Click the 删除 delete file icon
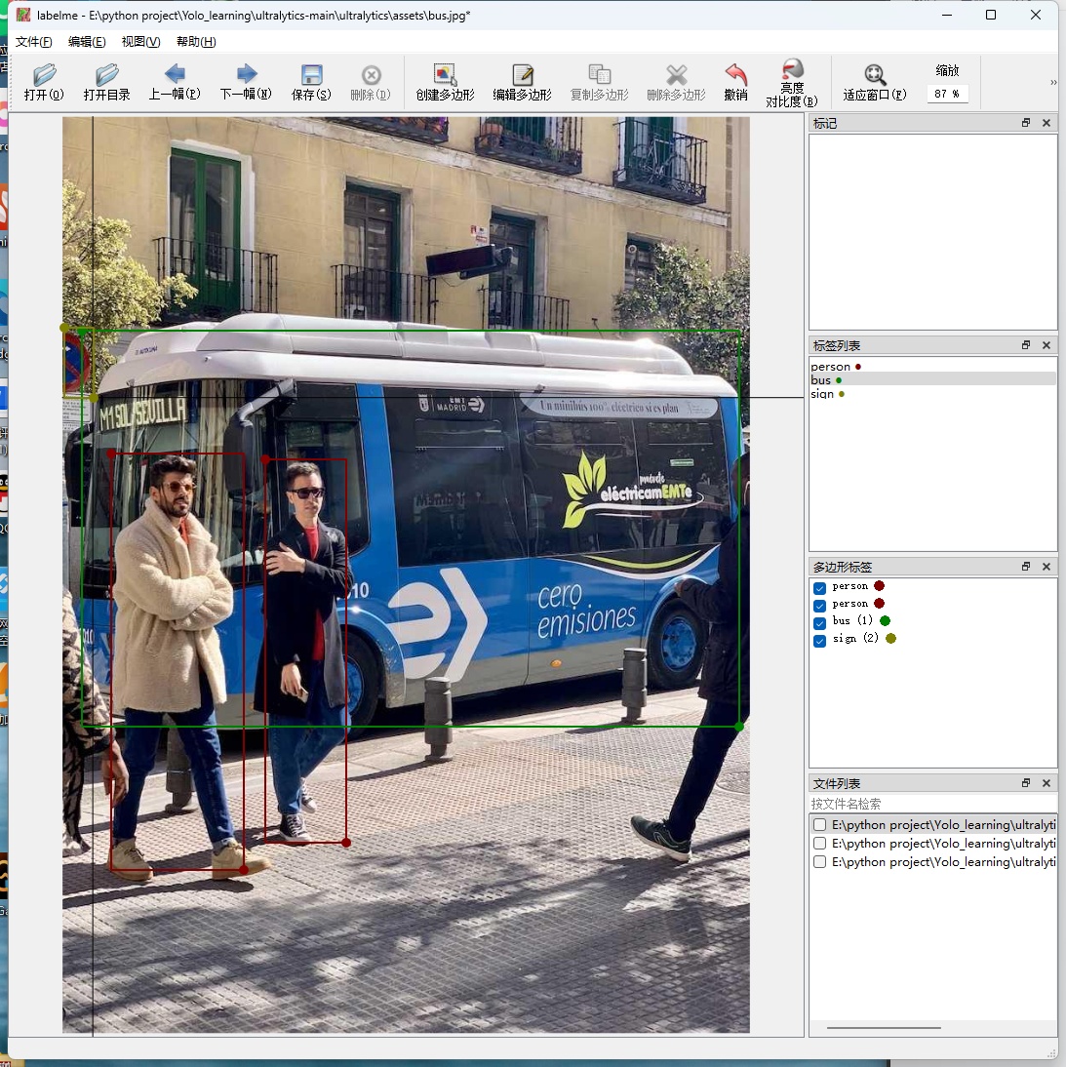1066x1067 pixels. click(x=371, y=82)
